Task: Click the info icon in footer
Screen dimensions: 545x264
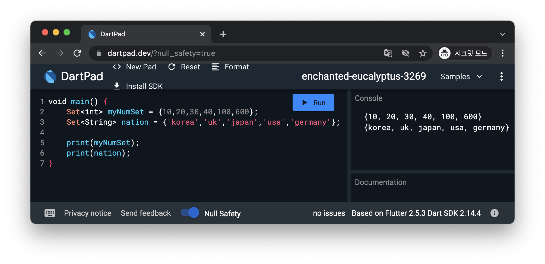Action: pos(495,213)
